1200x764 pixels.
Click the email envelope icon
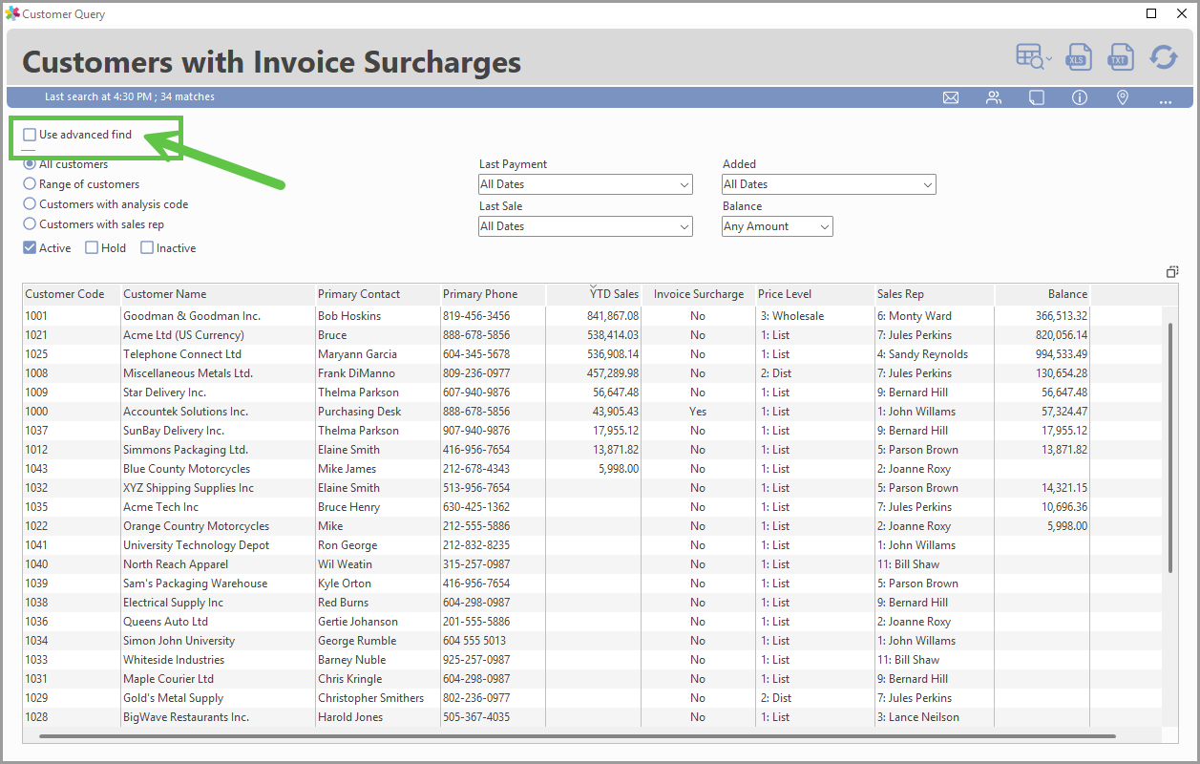[x=951, y=97]
